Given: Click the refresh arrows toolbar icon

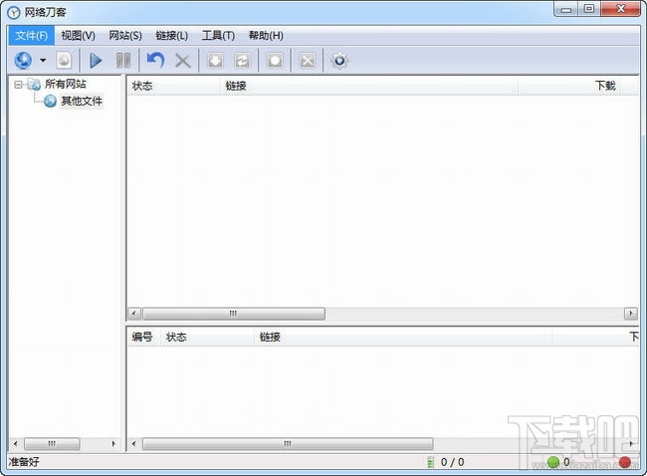Looking at the screenshot, I should pyautogui.click(x=243, y=61).
